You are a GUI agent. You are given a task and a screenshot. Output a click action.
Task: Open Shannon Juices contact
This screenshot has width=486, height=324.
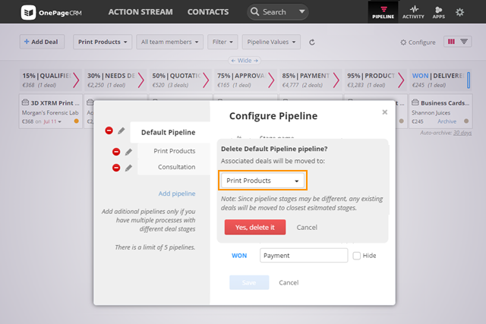pos(431,112)
